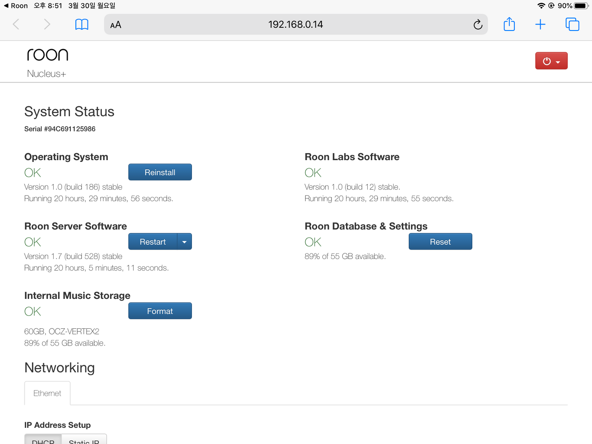Click 'Version 1.7 (build 528) stable' text
Screen dimensions: 592x444
[73, 256]
